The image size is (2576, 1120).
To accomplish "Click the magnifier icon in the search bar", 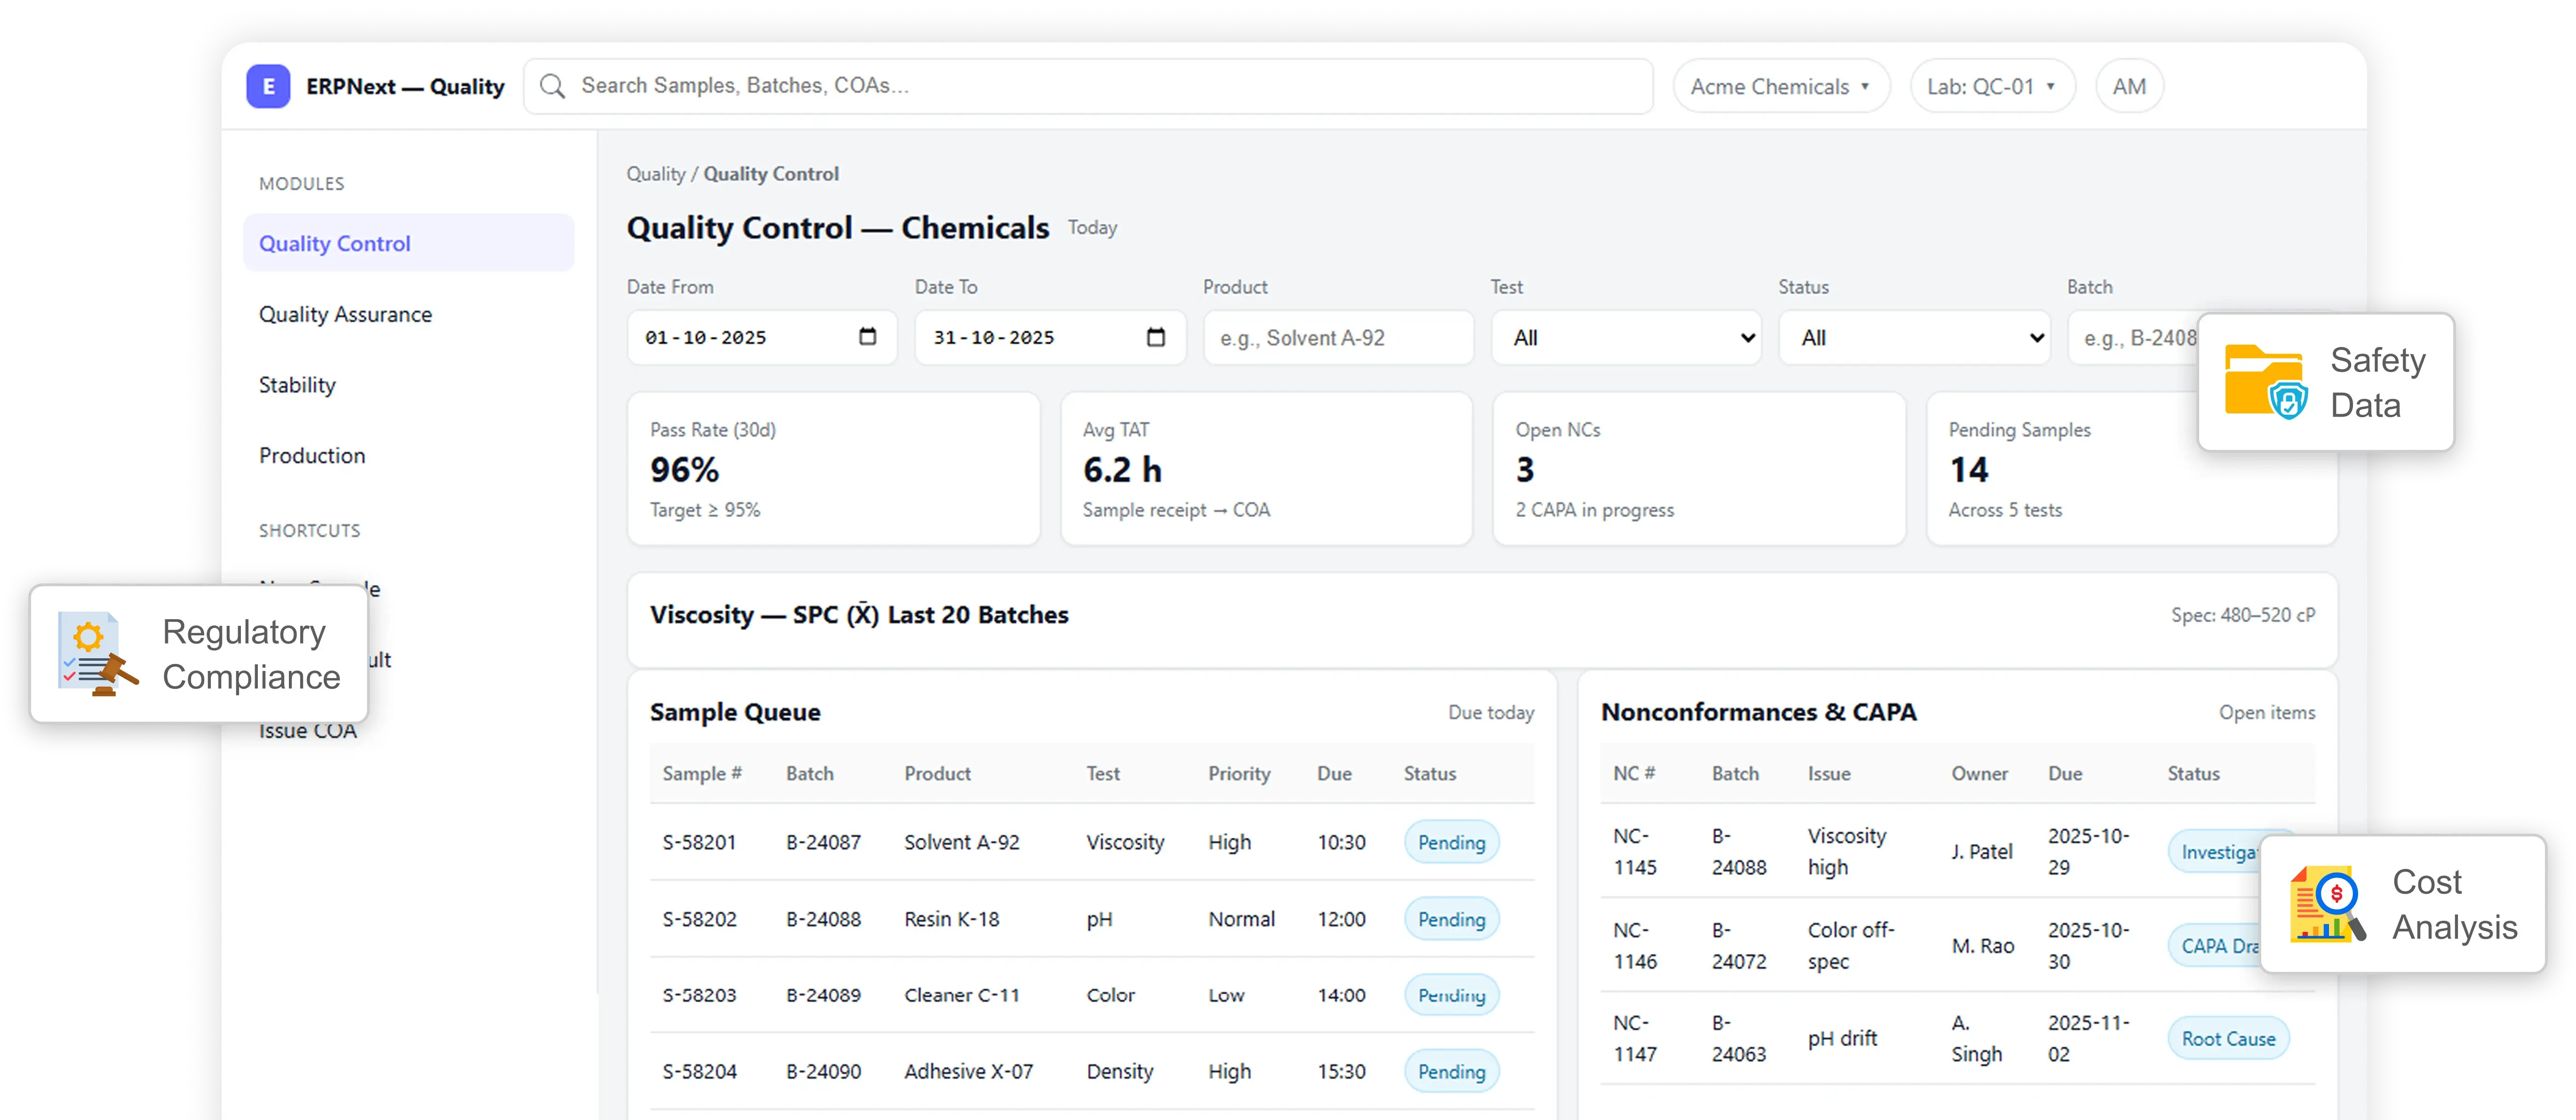I will click(x=552, y=86).
